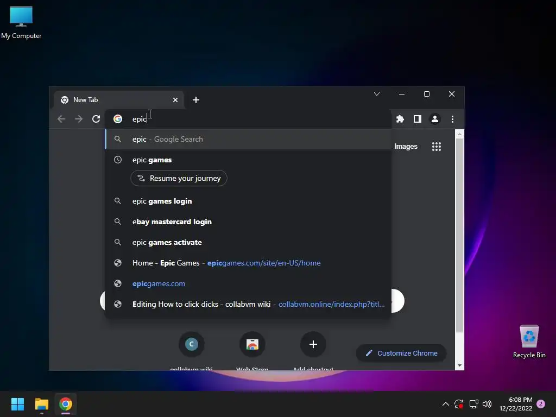Click the Back navigation arrow

(61, 119)
